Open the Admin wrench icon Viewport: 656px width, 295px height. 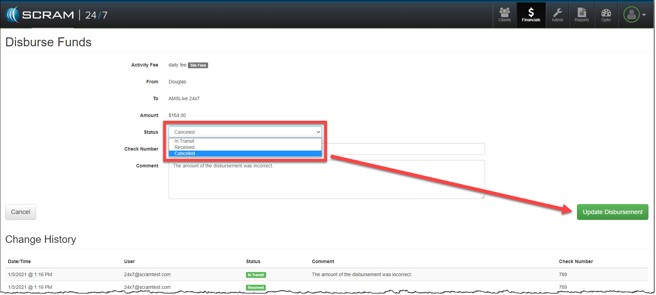tap(557, 15)
